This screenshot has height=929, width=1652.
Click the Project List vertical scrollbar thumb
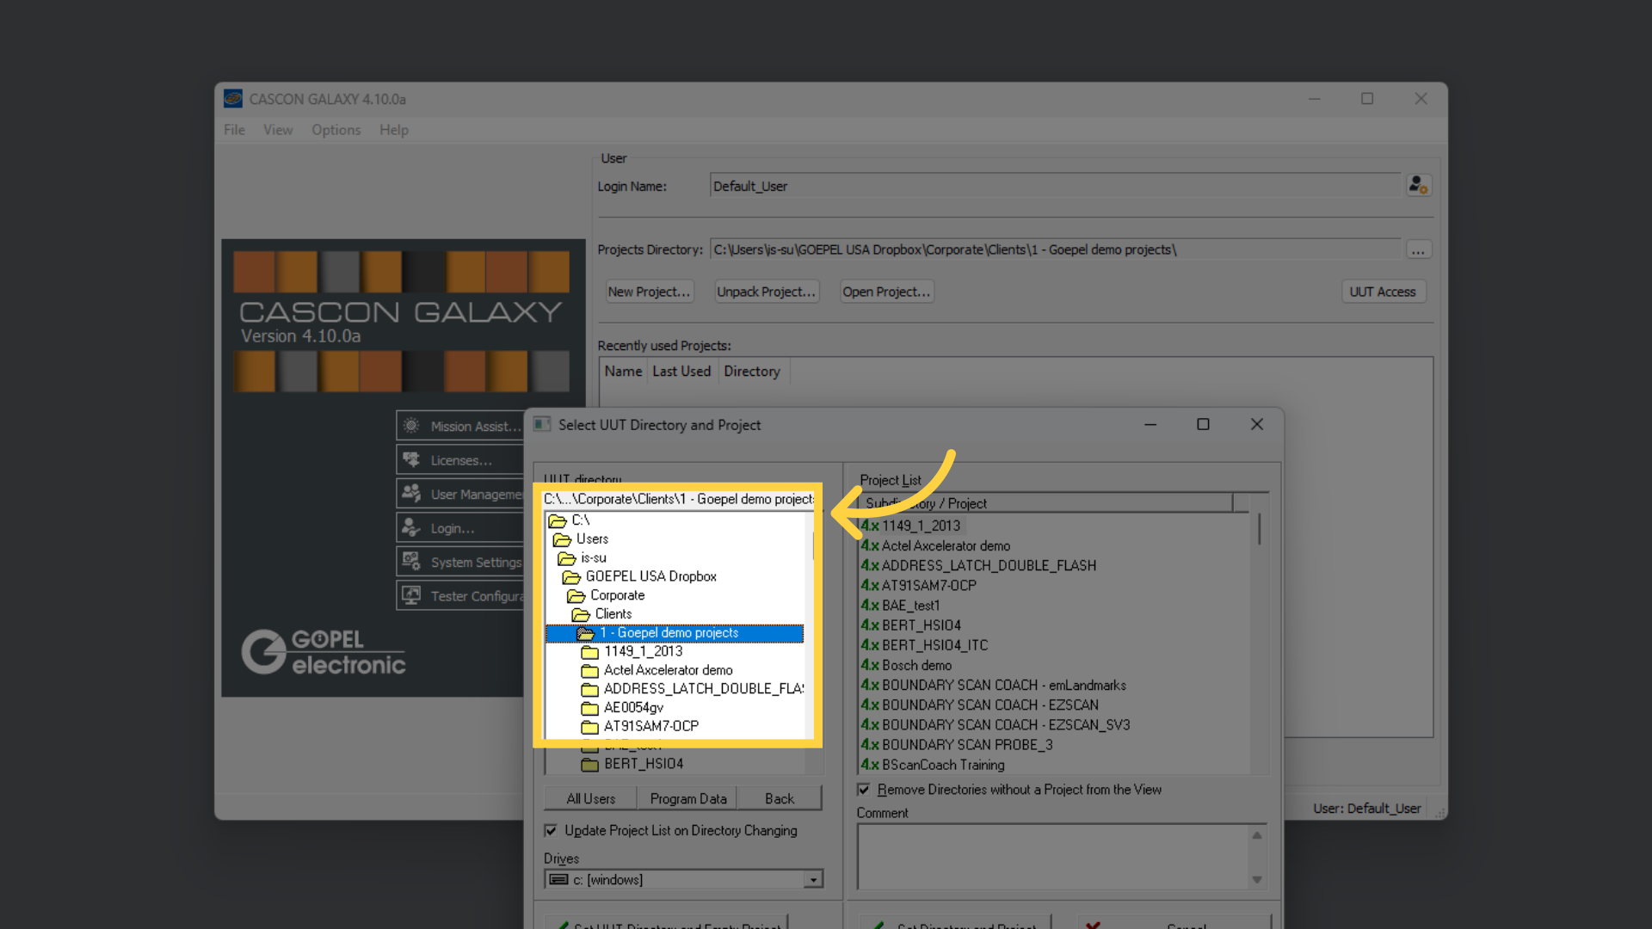point(1259,529)
